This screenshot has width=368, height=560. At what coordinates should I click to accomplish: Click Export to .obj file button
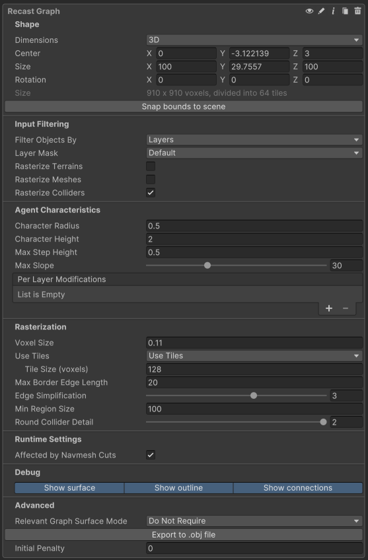184,535
